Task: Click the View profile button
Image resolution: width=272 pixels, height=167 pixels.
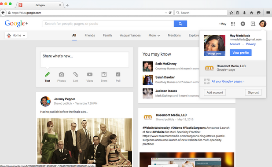Action: coord(241,53)
